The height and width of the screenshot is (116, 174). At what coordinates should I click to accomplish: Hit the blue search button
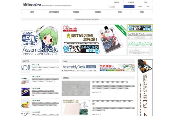coord(129,7)
